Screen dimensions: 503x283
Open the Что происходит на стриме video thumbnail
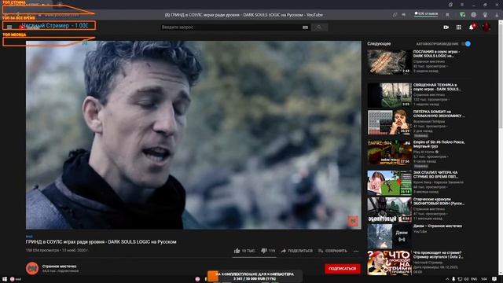click(390, 263)
